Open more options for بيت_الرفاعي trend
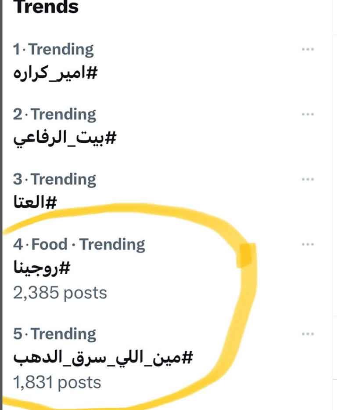The width and height of the screenshot is (337, 410). click(308, 114)
